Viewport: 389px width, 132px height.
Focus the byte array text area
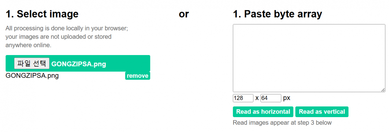(309, 58)
